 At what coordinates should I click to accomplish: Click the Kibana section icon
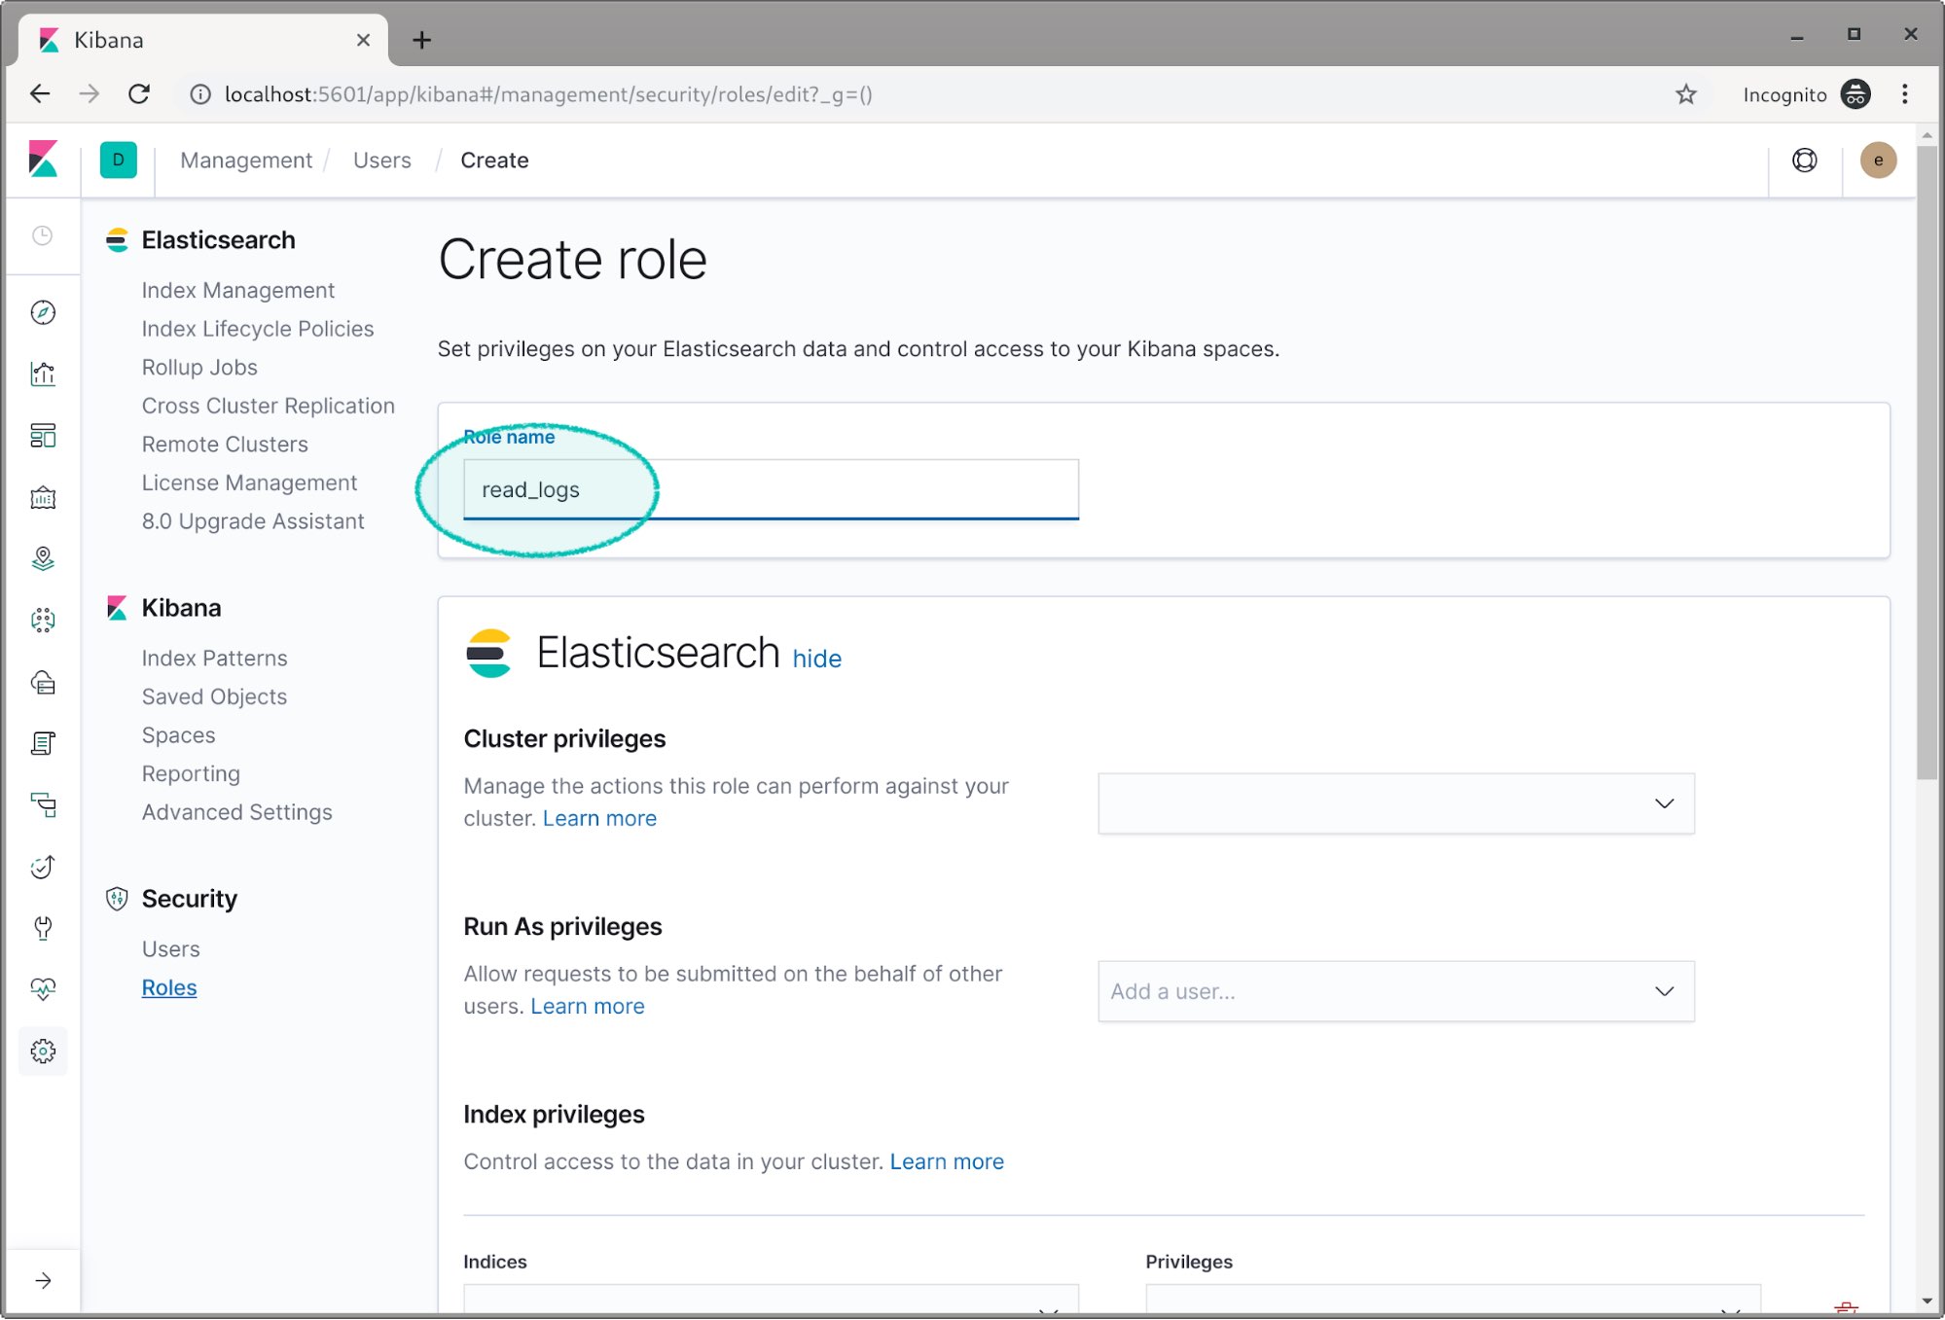[x=118, y=607]
